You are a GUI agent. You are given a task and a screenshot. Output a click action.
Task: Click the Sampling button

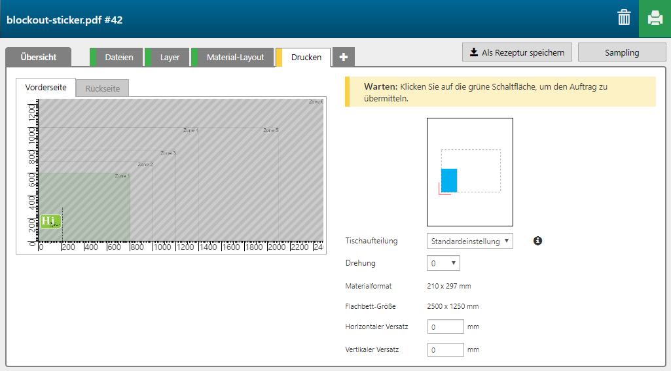click(621, 52)
